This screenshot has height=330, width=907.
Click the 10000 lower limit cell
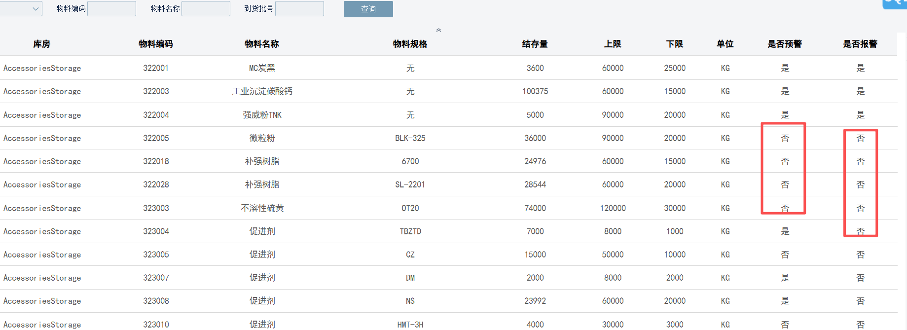675,255
